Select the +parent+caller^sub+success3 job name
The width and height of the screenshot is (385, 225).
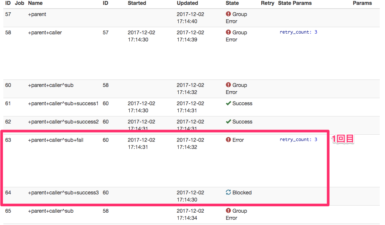tap(63, 193)
